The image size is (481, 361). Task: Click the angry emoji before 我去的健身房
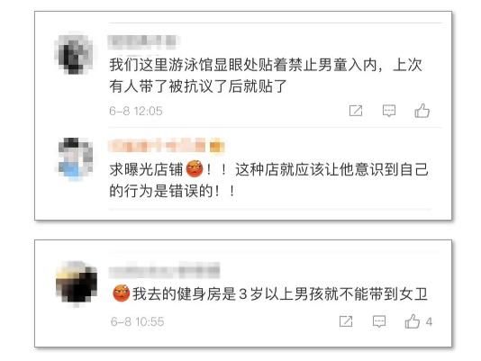pyautogui.click(x=122, y=293)
